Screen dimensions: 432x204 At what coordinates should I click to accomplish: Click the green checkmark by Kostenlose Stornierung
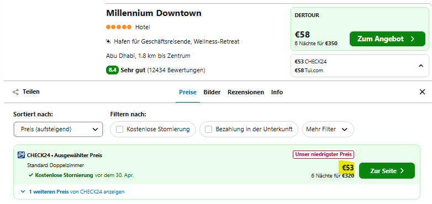pos(30,175)
